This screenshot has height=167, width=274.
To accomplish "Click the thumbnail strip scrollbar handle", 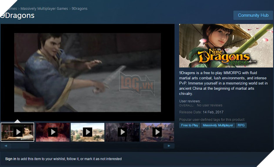I will (x=20, y=146).
